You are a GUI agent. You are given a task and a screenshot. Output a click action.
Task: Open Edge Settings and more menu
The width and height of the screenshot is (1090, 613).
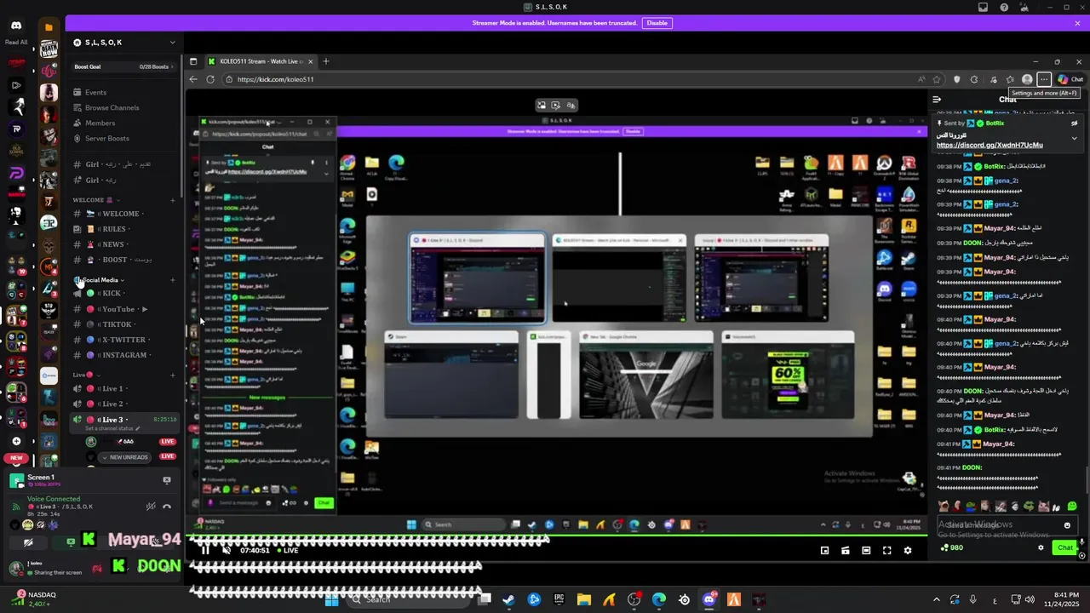[x=1044, y=79]
